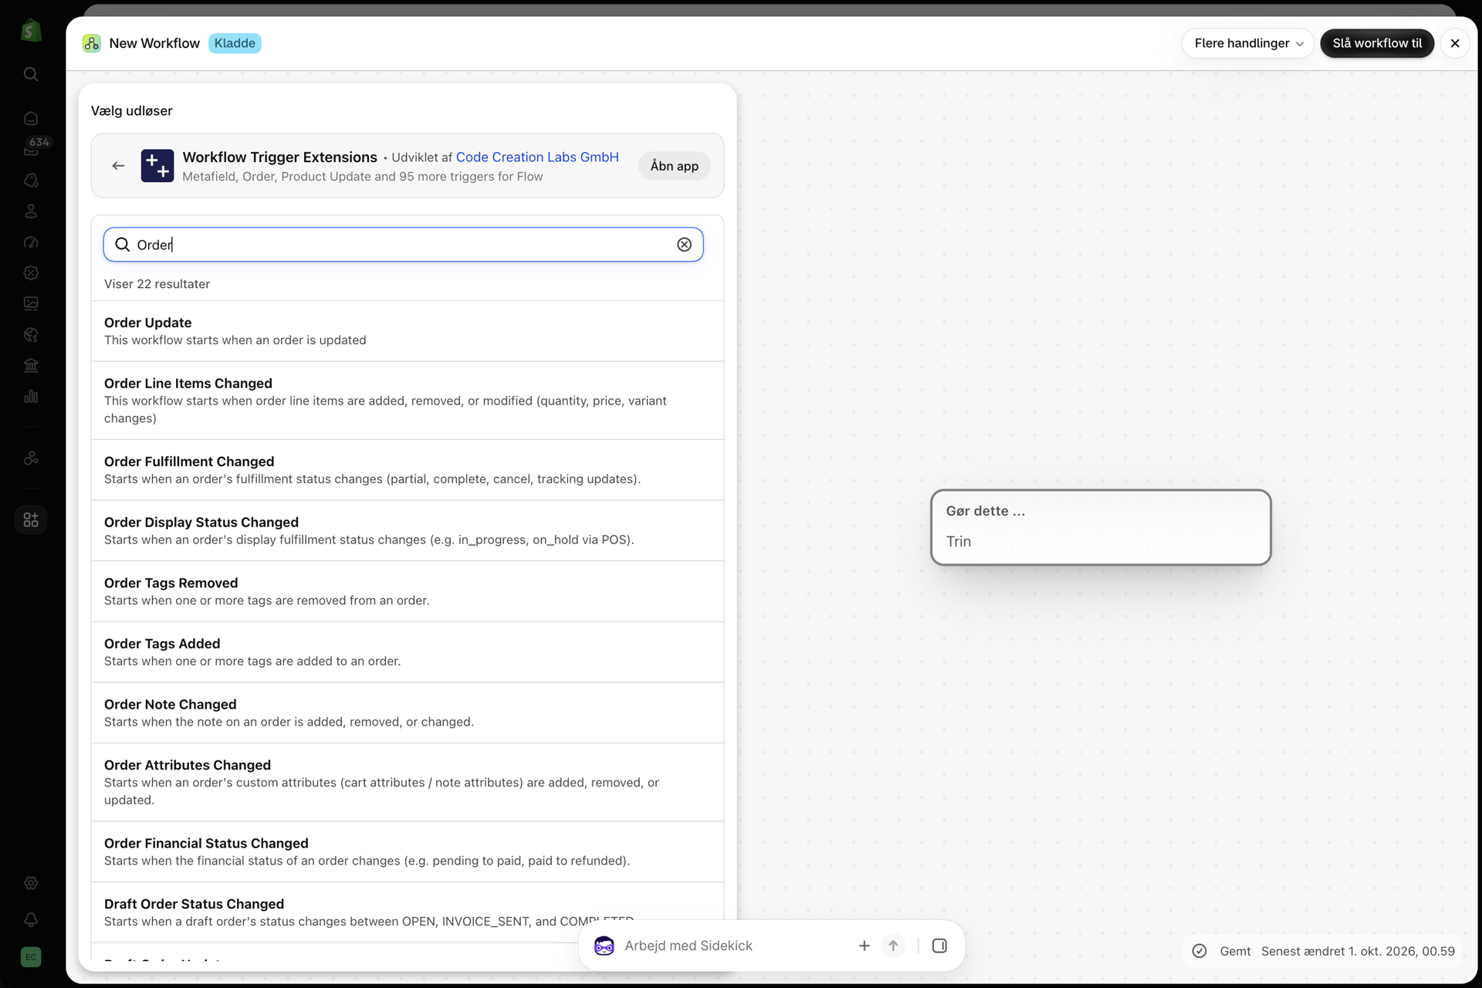Click the Order search input field
The image size is (1482, 988).
click(x=403, y=245)
